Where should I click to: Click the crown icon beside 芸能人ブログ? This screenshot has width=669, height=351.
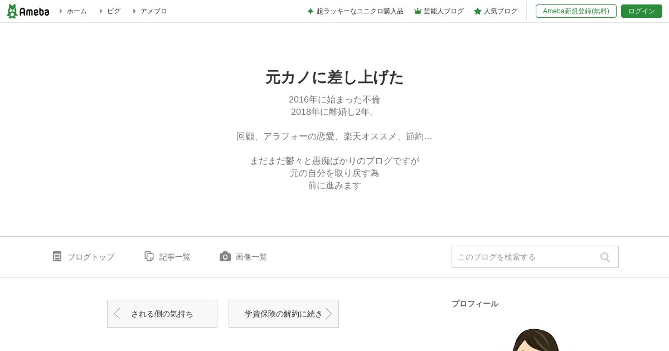click(x=418, y=11)
